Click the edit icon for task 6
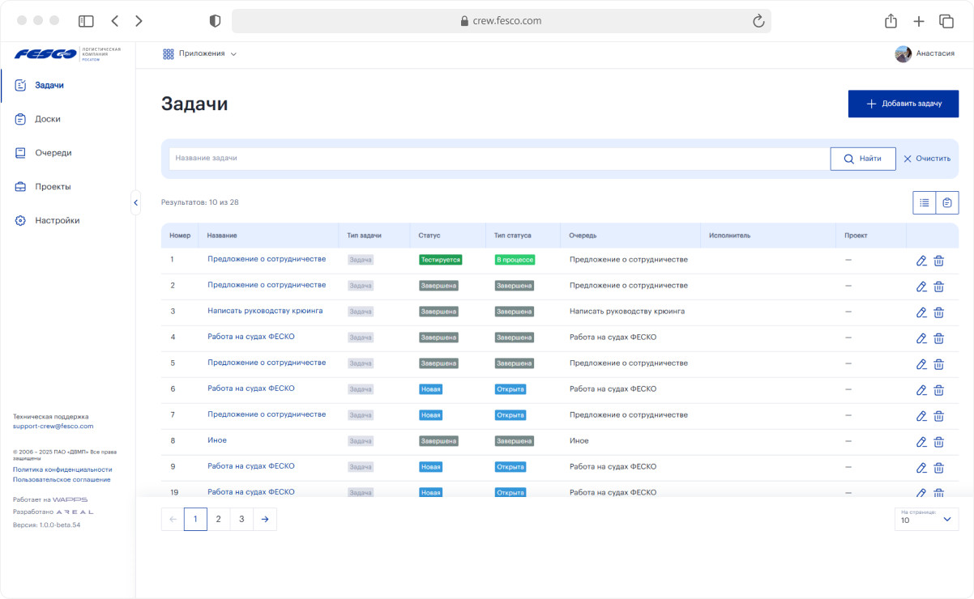 click(921, 390)
